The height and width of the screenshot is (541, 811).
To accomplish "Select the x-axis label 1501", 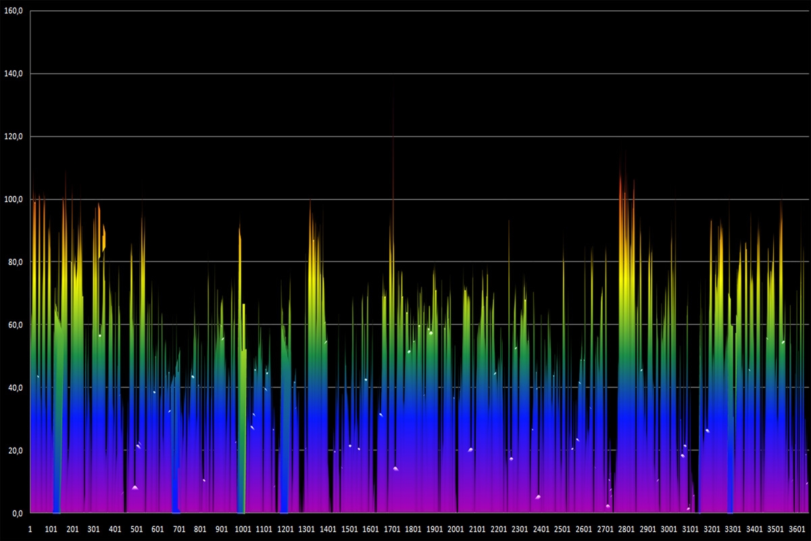I will tap(349, 530).
